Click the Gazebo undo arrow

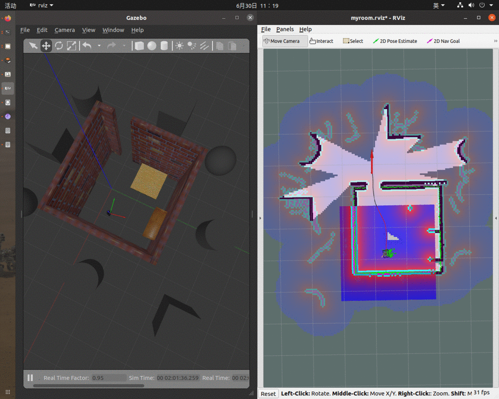click(87, 46)
